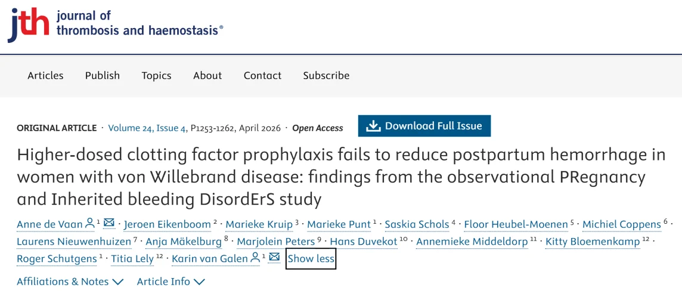Click person icon next to Anne de Vaan

coord(90,224)
